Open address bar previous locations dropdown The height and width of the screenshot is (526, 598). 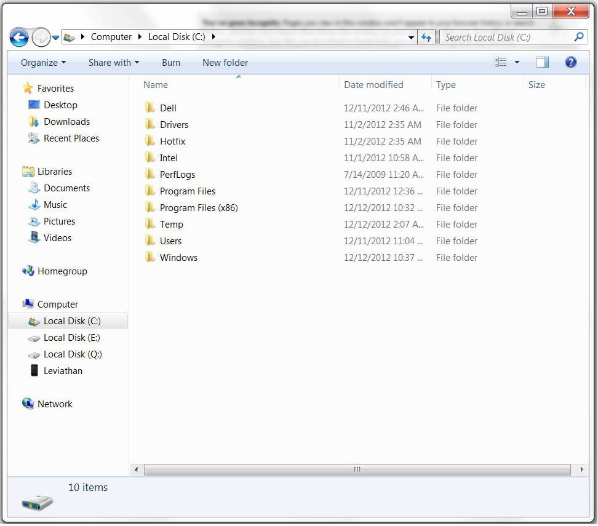coord(411,38)
